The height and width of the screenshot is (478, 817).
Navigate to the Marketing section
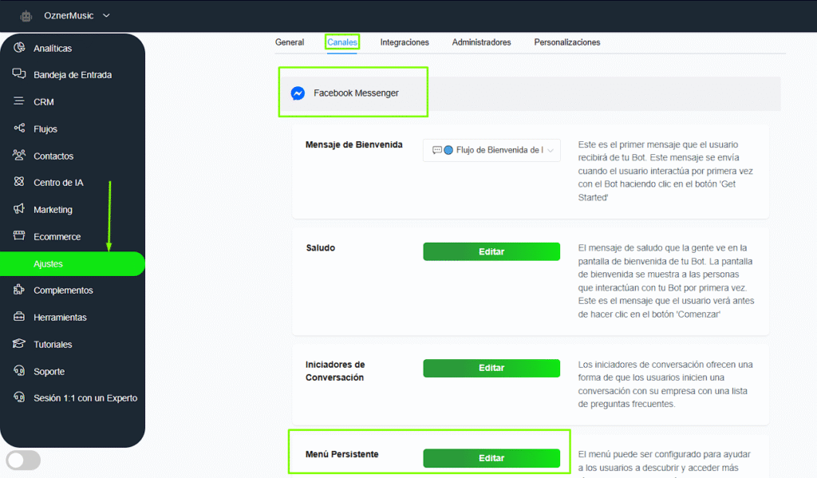(x=53, y=209)
